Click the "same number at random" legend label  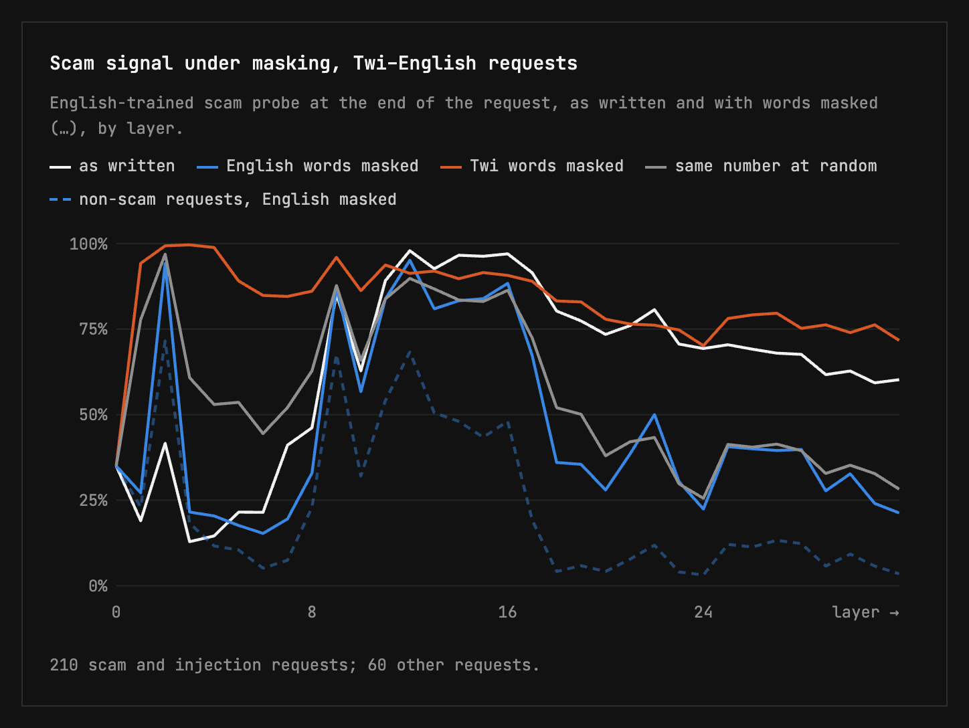[x=776, y=166]
